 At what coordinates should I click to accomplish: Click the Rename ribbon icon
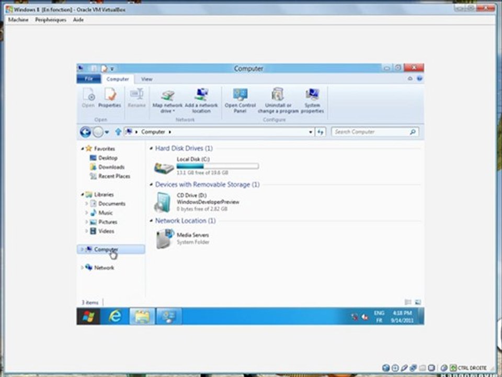[136, 98]
